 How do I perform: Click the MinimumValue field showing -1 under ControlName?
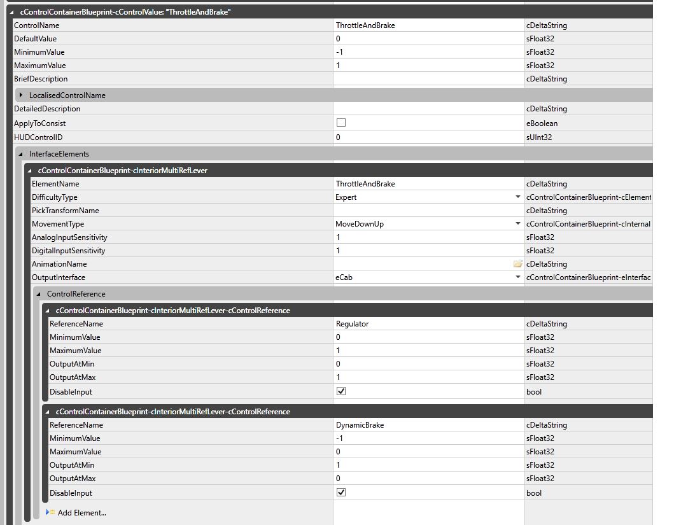click(428, 52)
